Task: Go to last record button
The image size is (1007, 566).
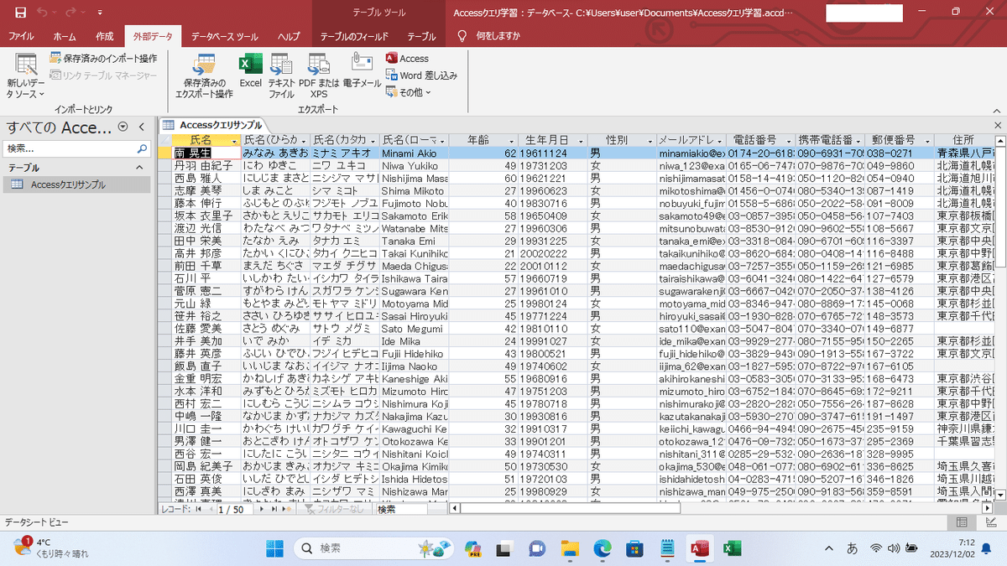Action: click(x=274, y=509)
